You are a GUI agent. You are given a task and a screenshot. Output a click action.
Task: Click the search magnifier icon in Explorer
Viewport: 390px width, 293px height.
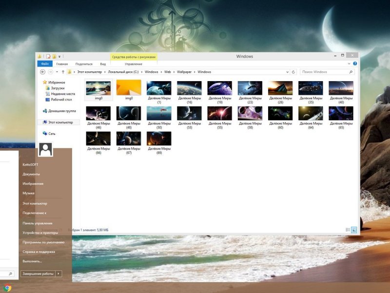click(351, 72)
